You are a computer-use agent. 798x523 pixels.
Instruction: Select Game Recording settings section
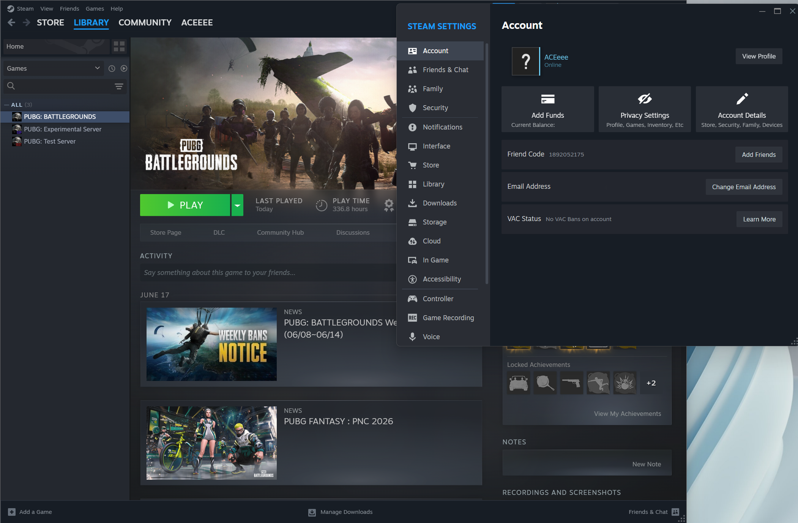coord(440,318)
